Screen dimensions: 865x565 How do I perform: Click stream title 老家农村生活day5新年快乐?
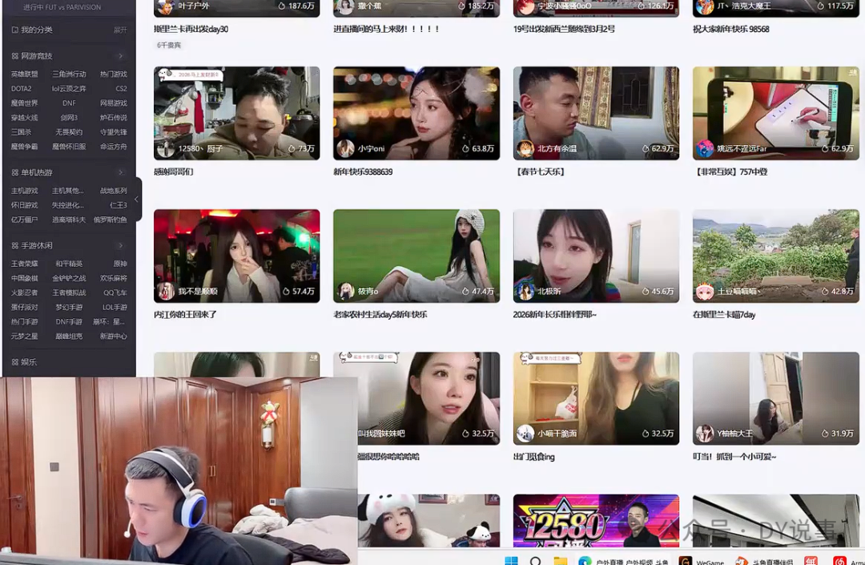(380, 314)
